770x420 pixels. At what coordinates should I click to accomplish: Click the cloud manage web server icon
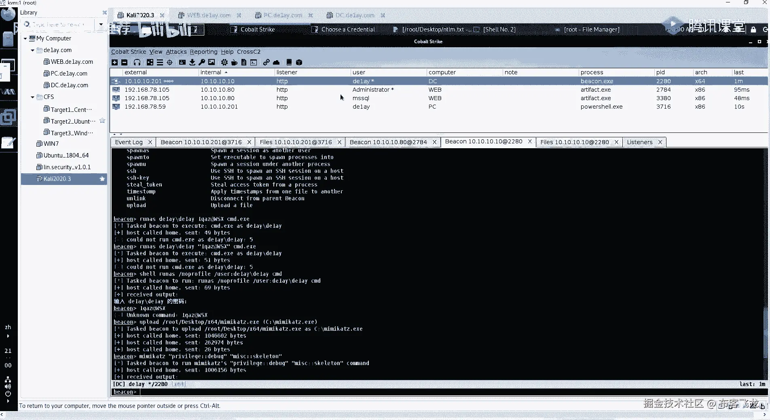click(276, 62)
